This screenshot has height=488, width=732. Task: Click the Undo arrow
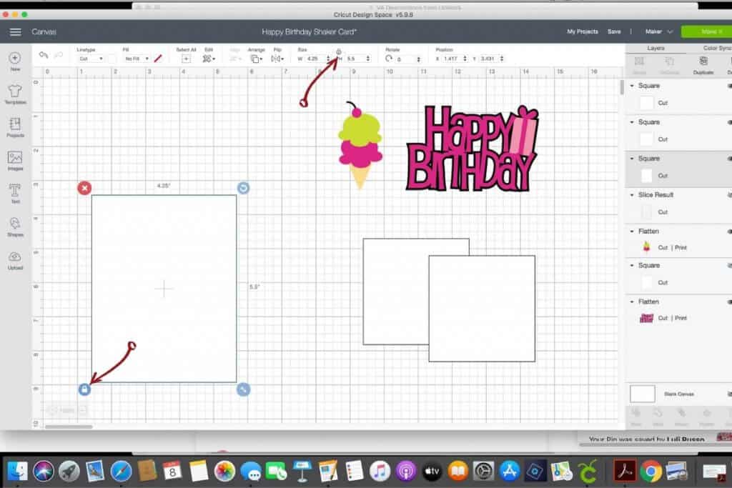[44, 55]
